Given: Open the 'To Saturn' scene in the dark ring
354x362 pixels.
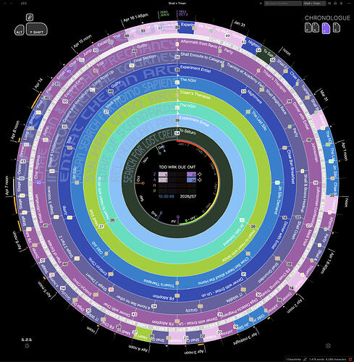Looking at the screenshot, I should click(188, 132).
